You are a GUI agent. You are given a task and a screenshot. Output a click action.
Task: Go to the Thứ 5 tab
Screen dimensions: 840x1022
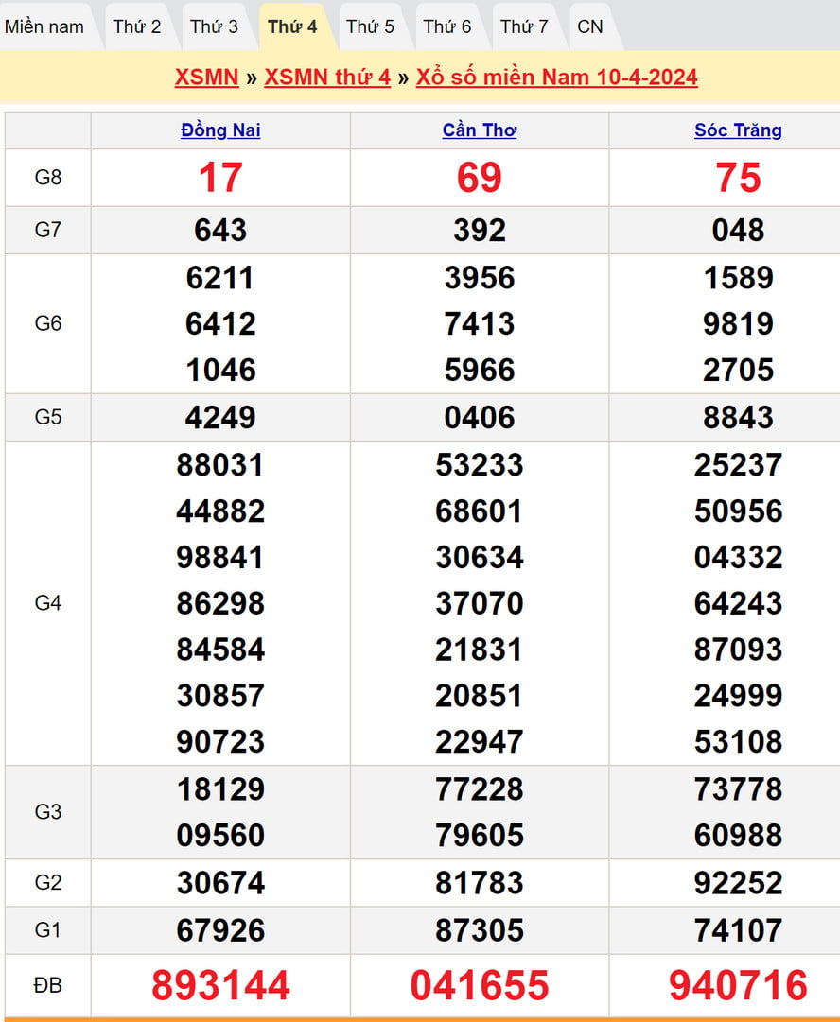tap(370, 26)
